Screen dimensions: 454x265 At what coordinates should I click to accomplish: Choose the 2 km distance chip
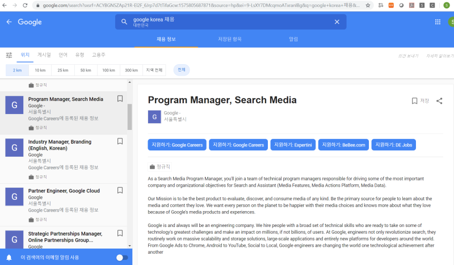[x=18, y=70]
